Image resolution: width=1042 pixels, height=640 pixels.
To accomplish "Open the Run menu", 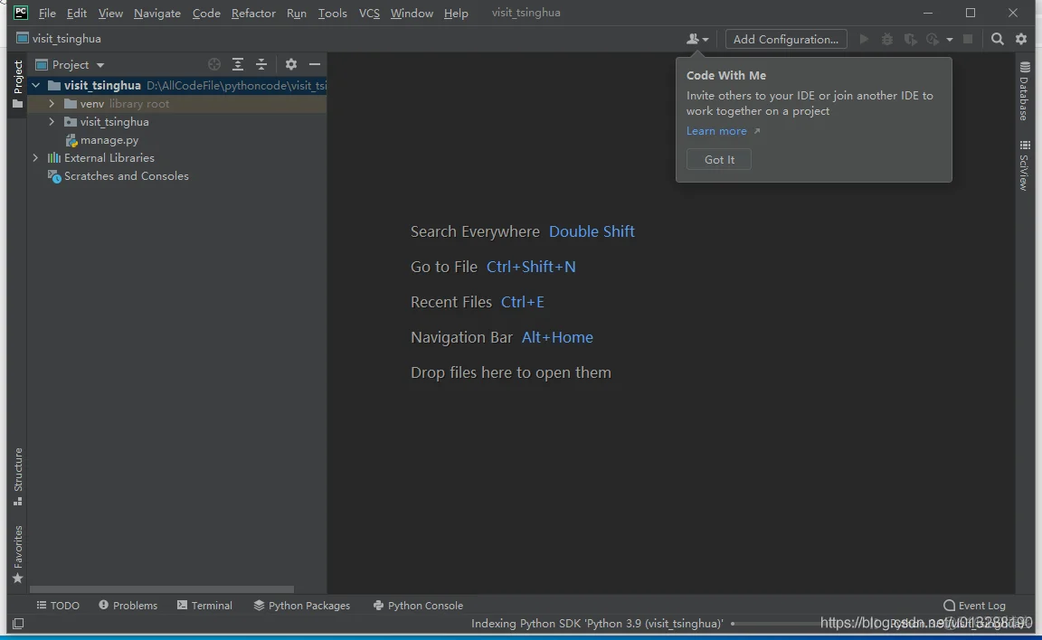I will (x=297, y=13).
